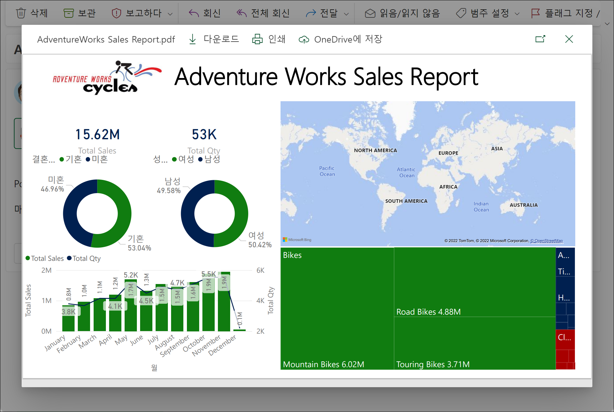The width and height of the screenshot is (614, 412).
Task: Click OneDrive에 저장 button
Action: pos(348,39)
